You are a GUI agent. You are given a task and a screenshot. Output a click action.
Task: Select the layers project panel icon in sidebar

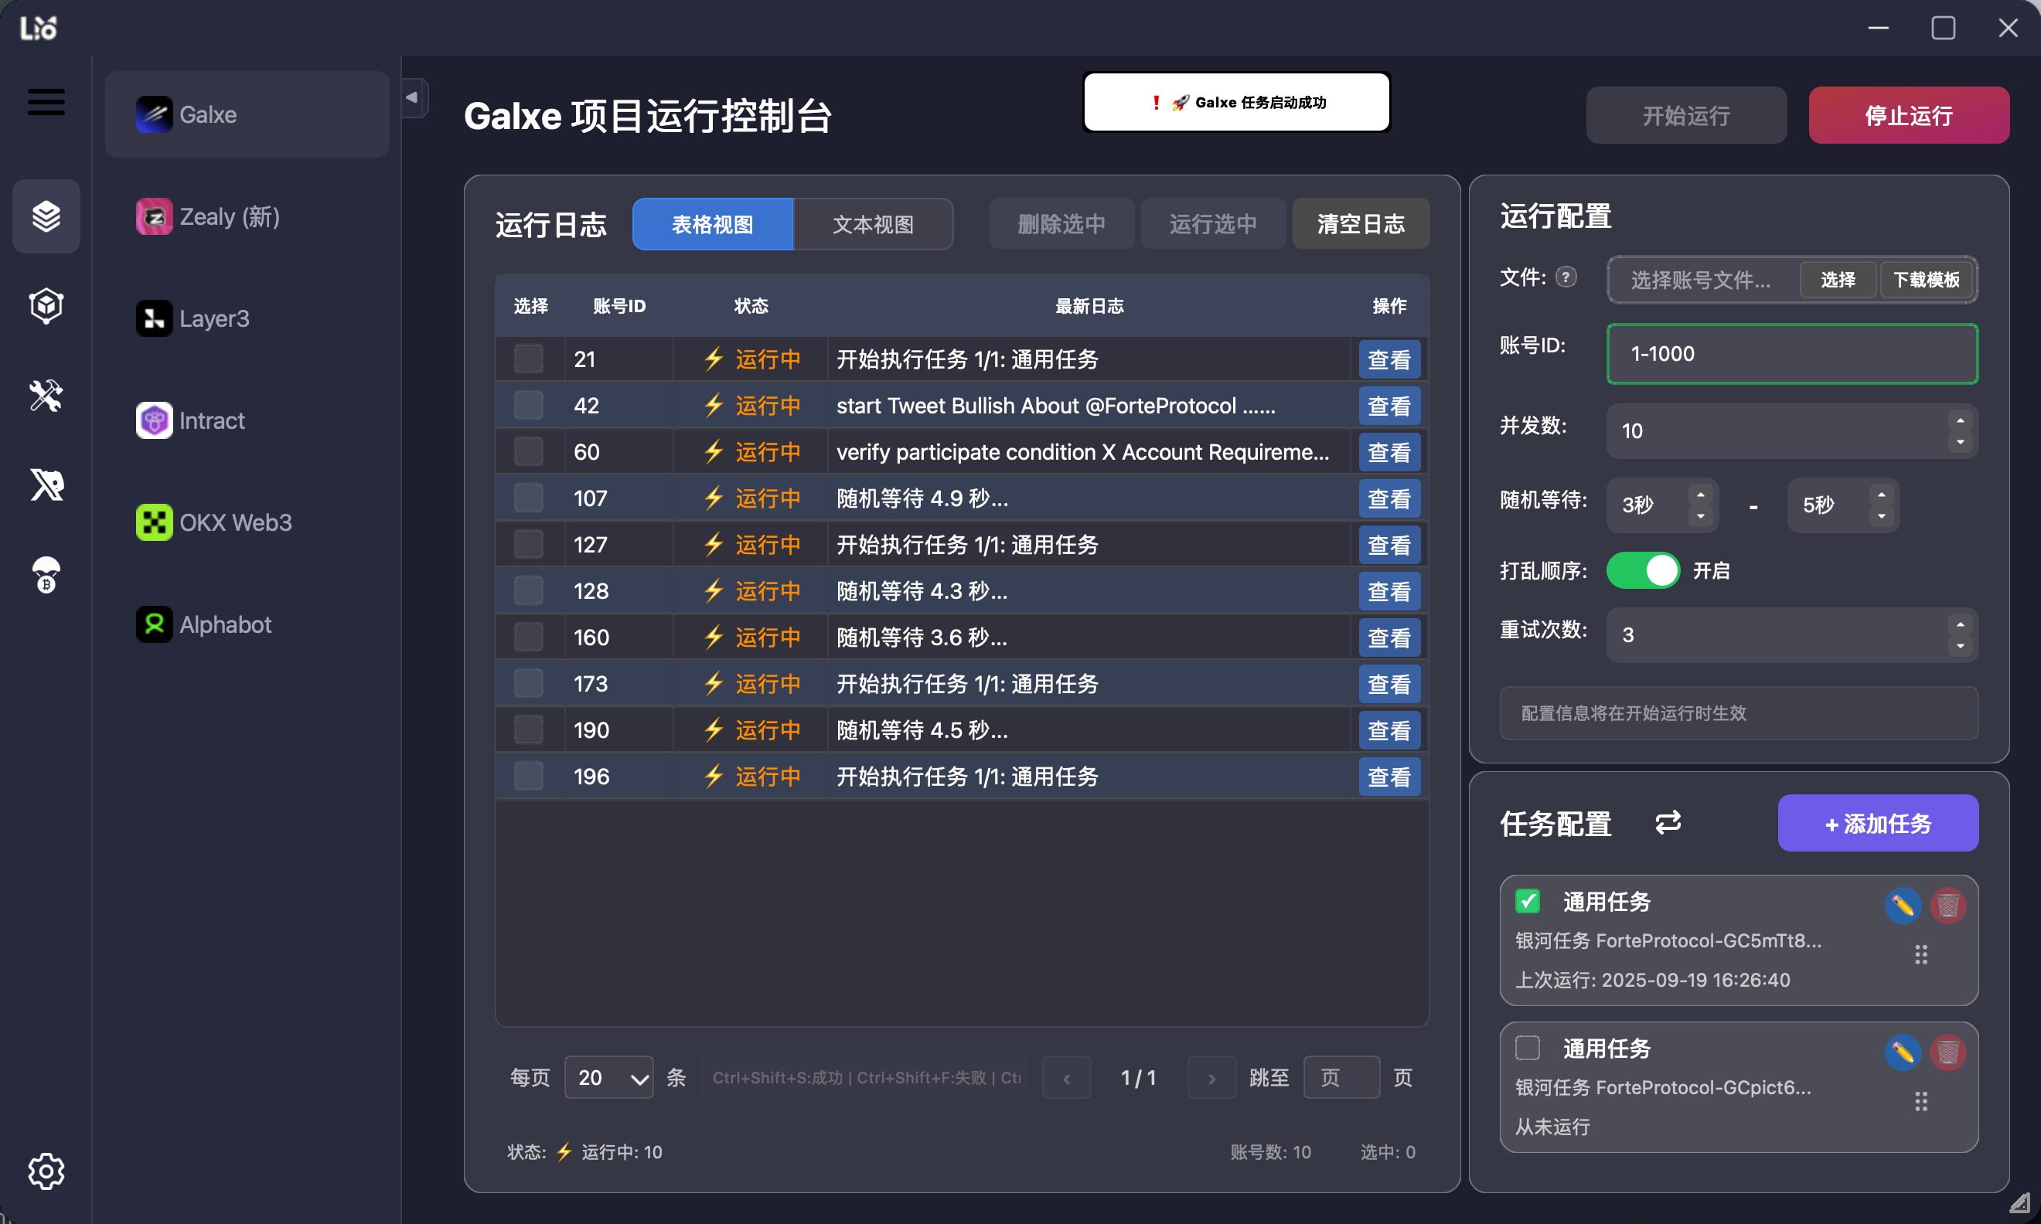click(46, 216)
